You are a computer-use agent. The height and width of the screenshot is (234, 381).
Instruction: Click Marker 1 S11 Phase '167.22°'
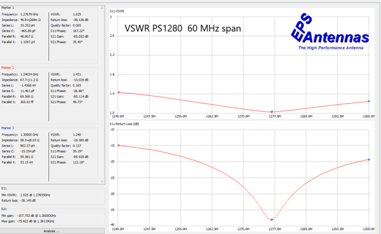pos(78,31)
